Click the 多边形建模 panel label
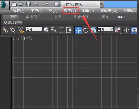This screenshot has width=139, height=109. (x=13, y=23)
